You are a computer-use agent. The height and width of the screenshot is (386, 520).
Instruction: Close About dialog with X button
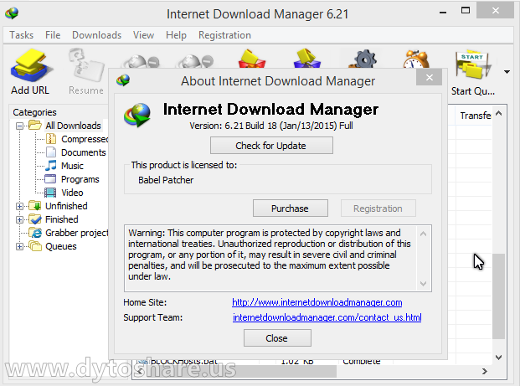429,78
